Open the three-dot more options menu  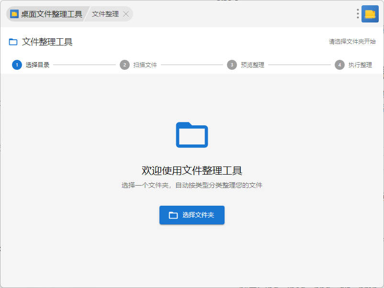(358, 14)
